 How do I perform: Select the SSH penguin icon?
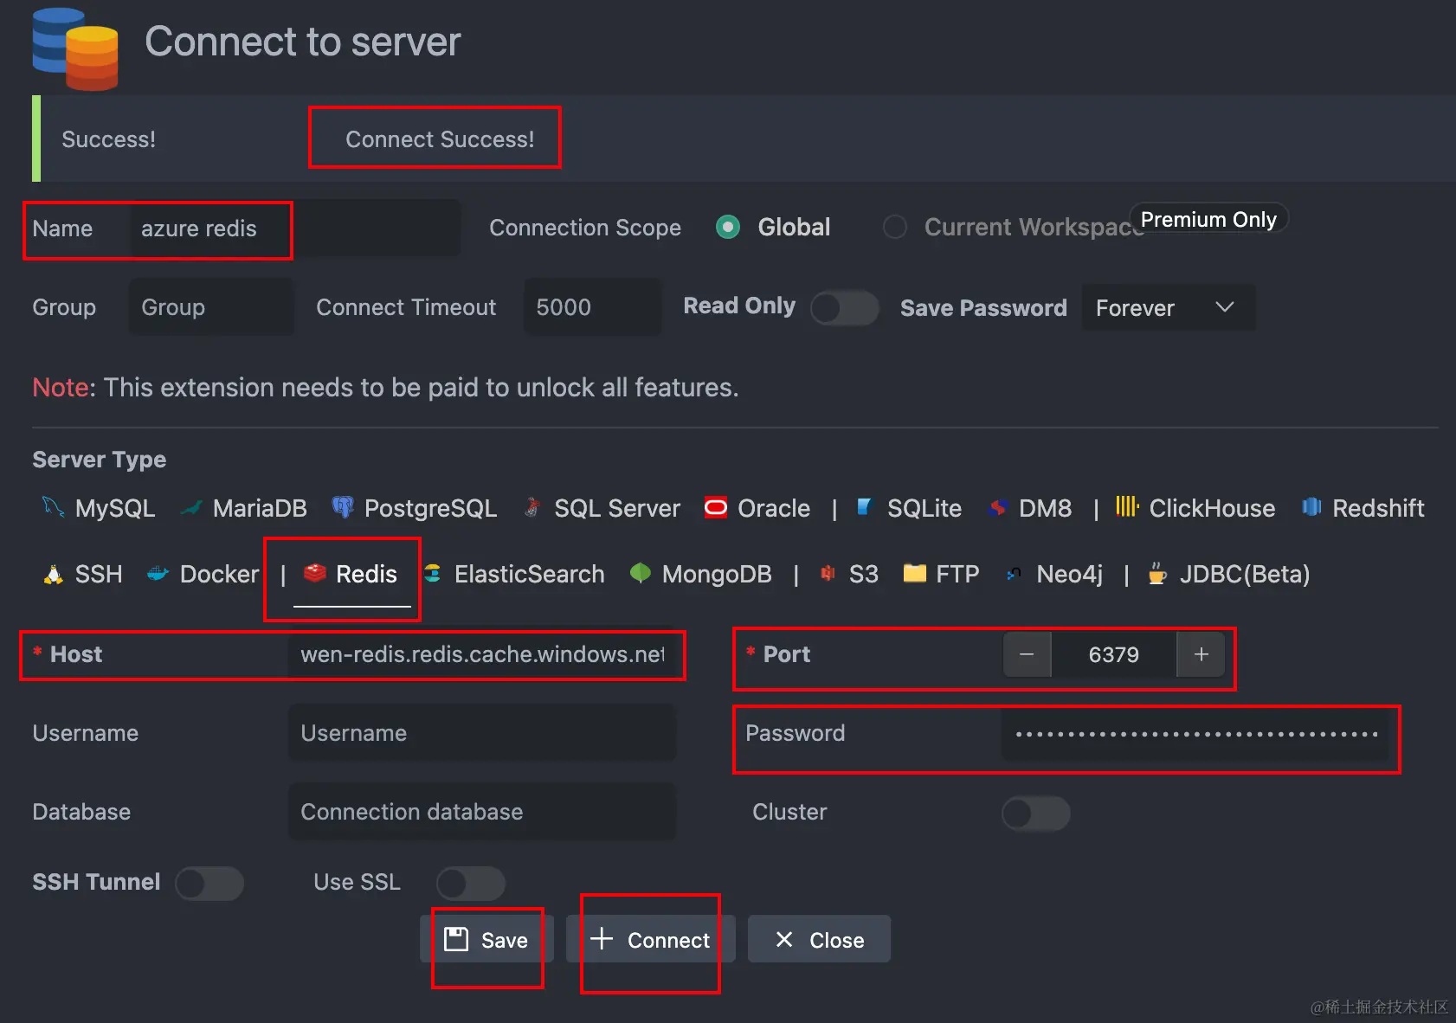(54, 574)
